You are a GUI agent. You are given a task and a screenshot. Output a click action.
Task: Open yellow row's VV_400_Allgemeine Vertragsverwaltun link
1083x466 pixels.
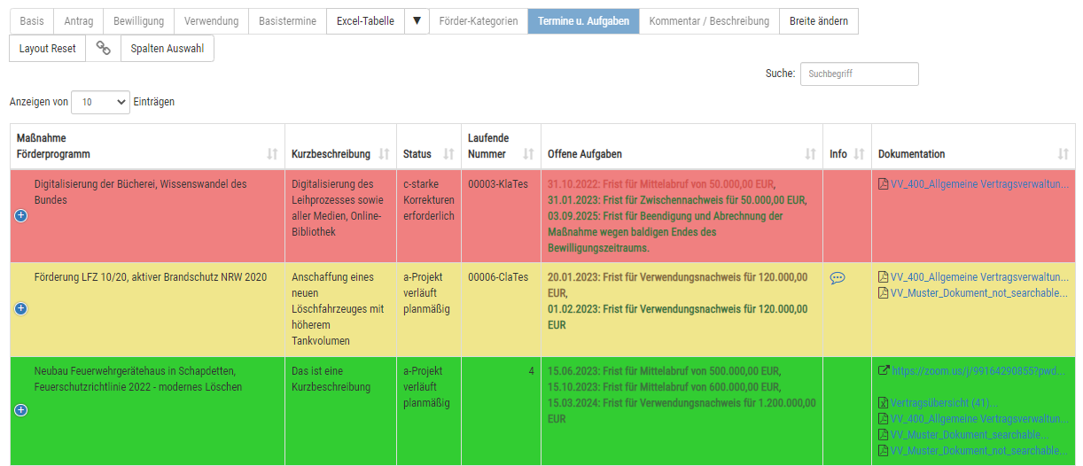[x=979, y=277]
